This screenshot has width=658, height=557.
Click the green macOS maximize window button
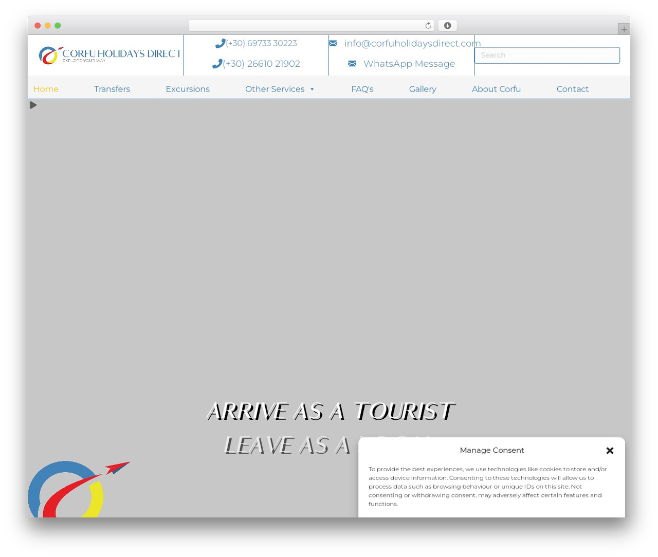click(58, 26)
